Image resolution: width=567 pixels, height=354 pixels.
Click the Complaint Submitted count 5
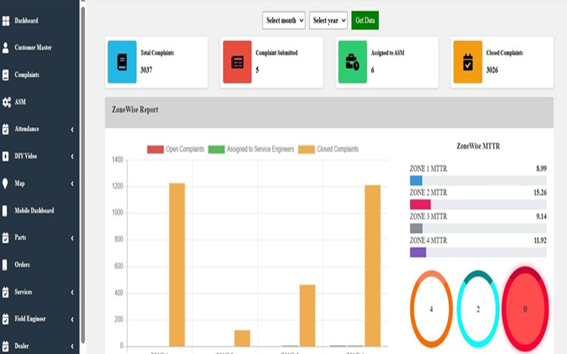(257, 70)
